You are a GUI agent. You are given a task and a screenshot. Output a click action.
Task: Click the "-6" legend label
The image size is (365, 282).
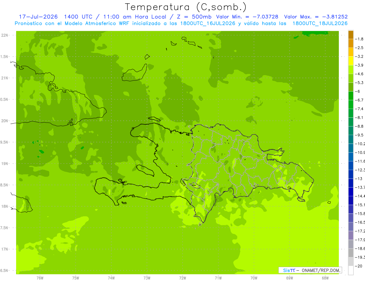(x=358, y=92)
